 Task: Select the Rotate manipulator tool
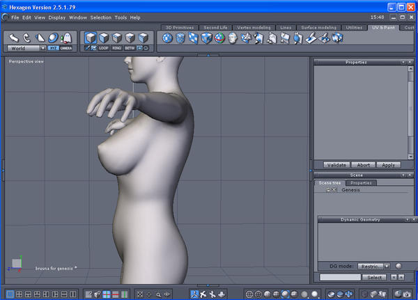(26, 37)
